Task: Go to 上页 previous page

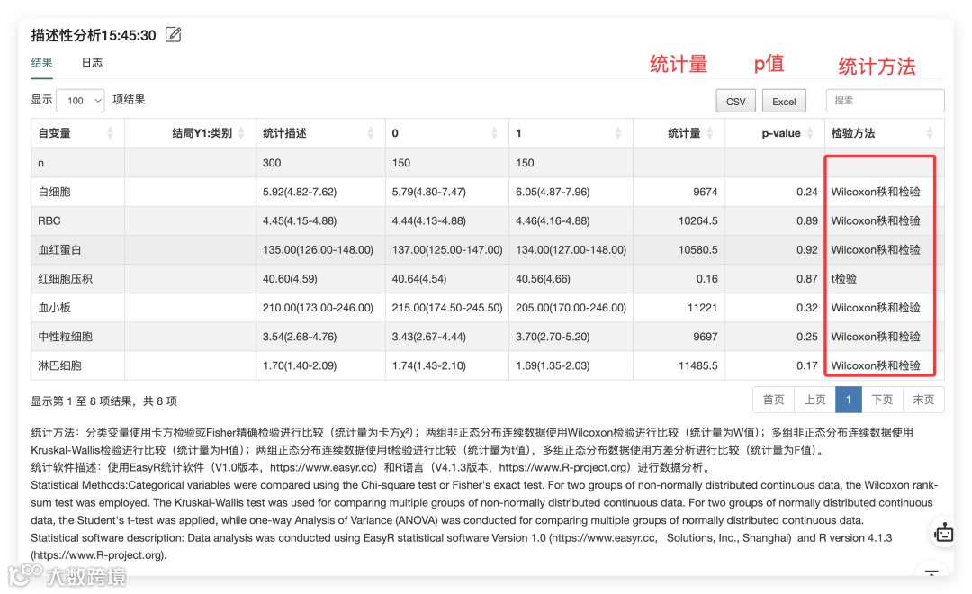Action: (814, 400)
